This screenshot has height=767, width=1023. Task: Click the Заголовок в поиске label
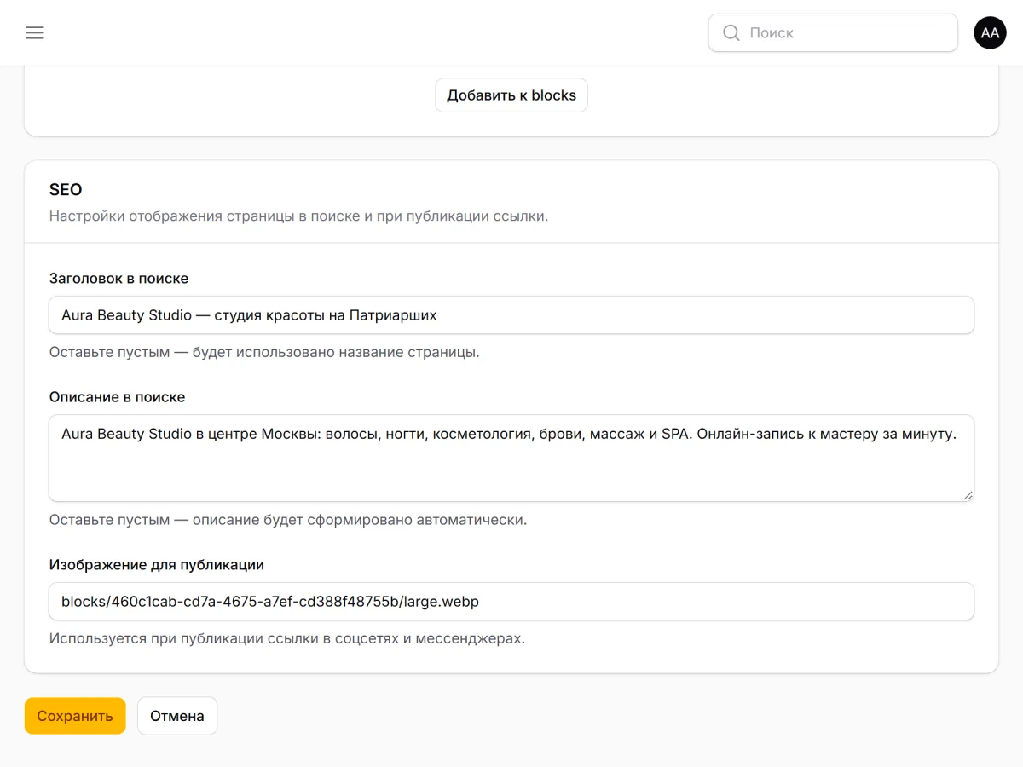tap(118, 279)
